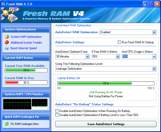Open System RAM Optimization link

point(26,37)
